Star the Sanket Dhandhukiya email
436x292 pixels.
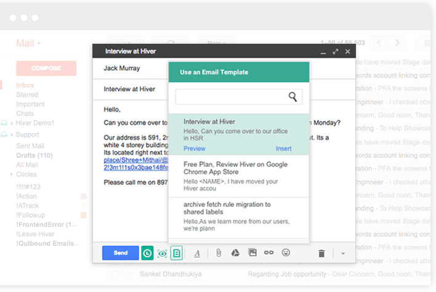(x=127, y=275)
